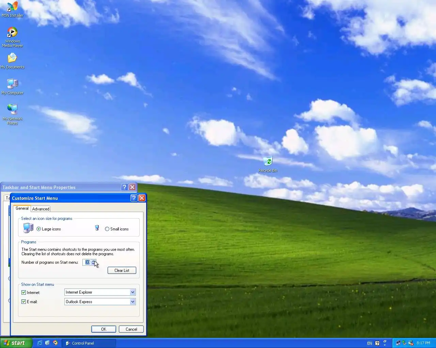Confirm with the OK button
The width and height of the screenshot is (436, 348).
(x=104, y=329)
